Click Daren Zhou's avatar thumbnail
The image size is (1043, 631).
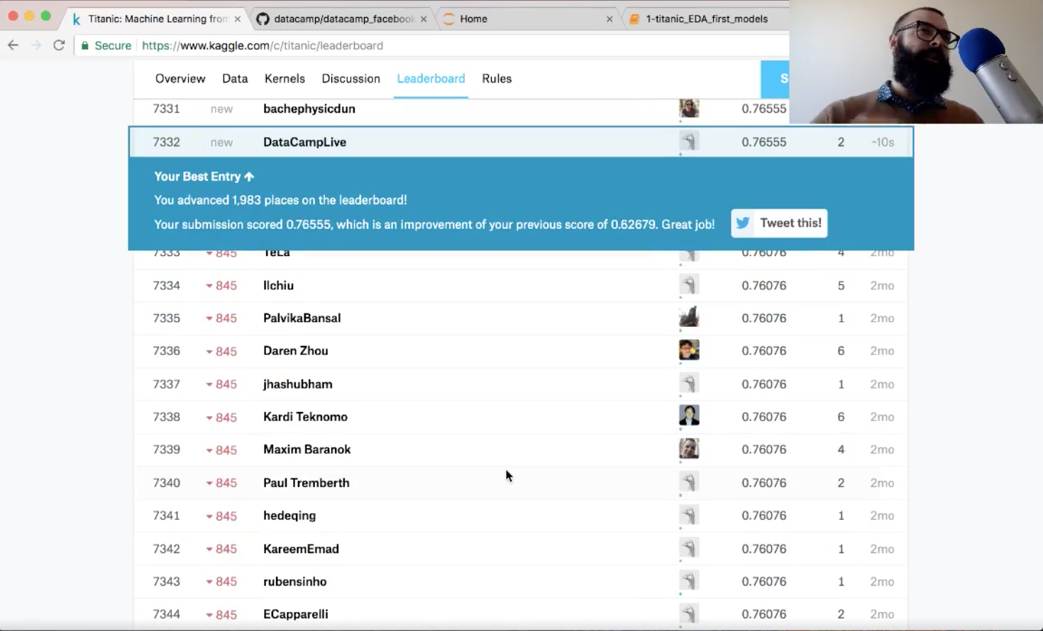[x=689, y=350]
